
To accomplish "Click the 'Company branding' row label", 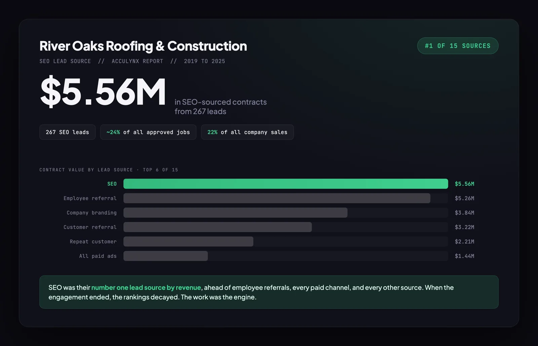I will click(92, 213).
